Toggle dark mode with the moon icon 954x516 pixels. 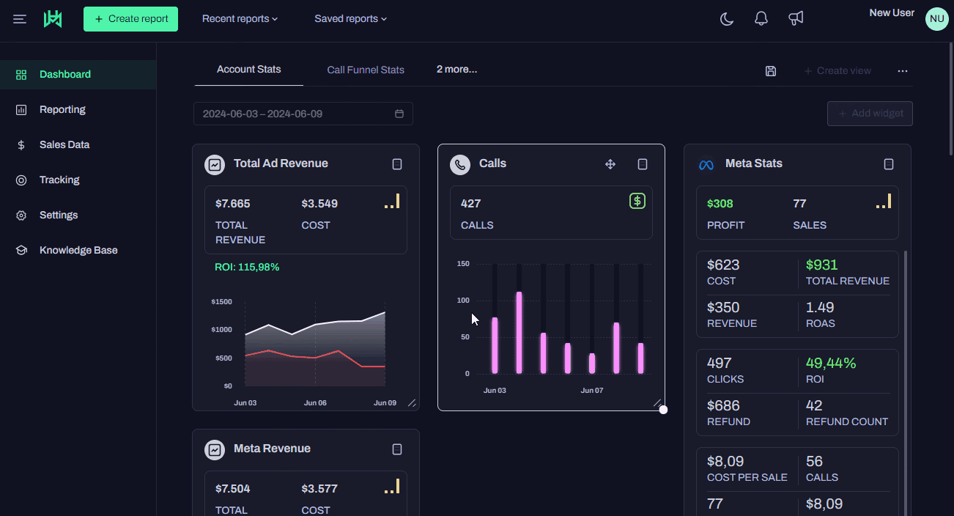[726, 18]
